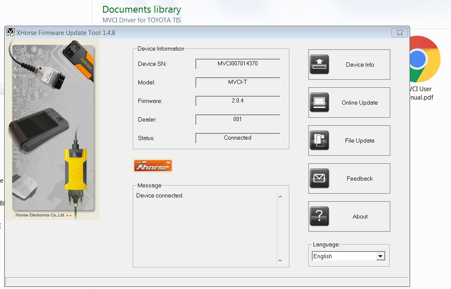Screen dimensions: 451x289
Task: Click the 'Firmware:' label
Action: pyautogui.click(x=150, y=101)
